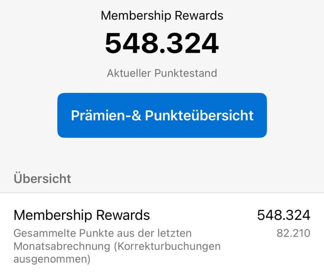Click the word Korrekturbuchungen in parentheses
The height and width of the screenshot is (272, 324).
tap(168, 246)
